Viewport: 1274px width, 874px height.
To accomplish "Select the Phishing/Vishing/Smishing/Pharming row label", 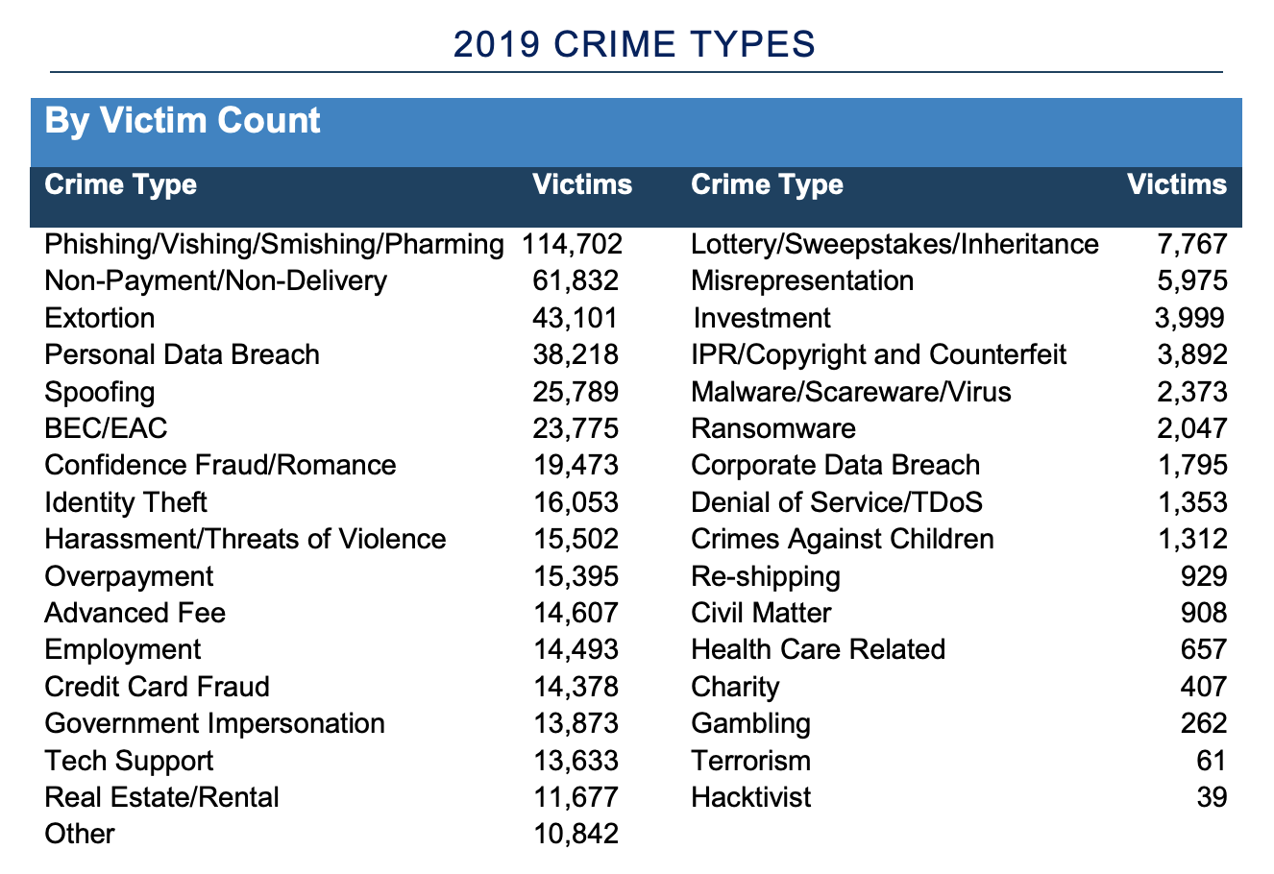I will (274, 245).
